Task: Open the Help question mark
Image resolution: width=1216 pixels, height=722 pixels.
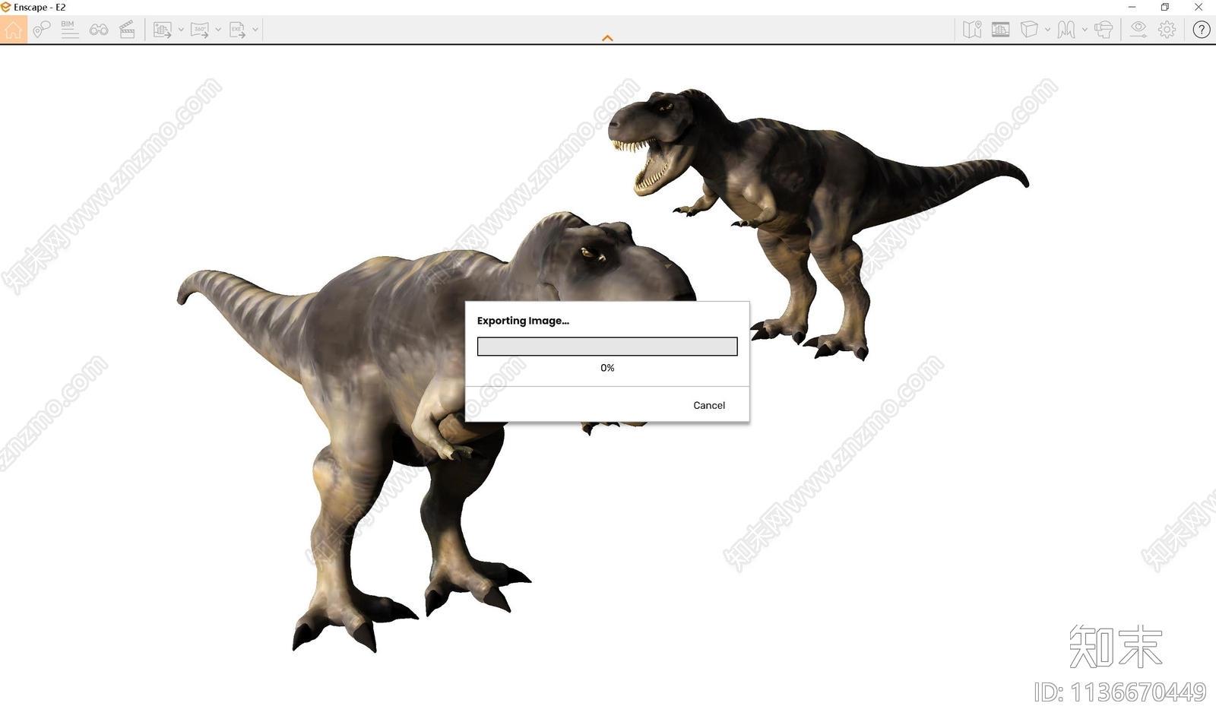Action: pyautogui.click(x=1202, y=30)
